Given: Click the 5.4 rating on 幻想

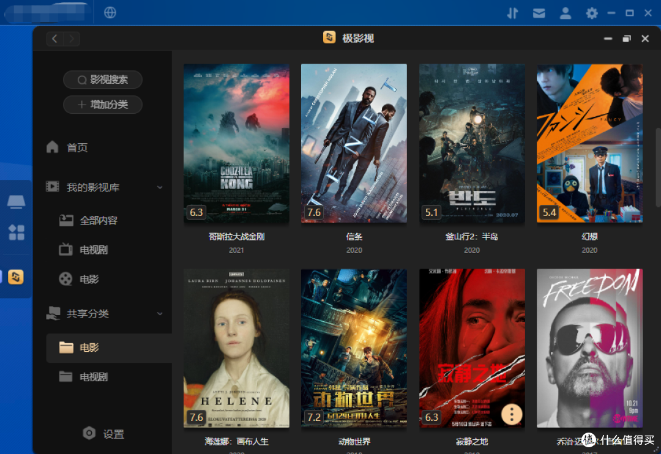Looking at the screenshot, I should tap(549, 212).
